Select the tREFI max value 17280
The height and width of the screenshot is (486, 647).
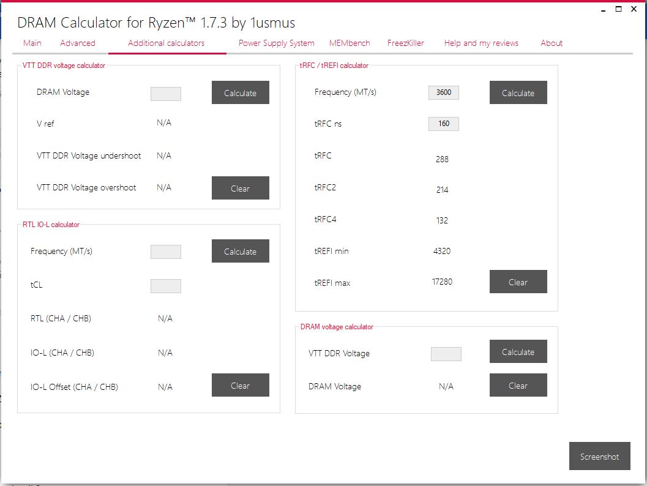coord(442,282)
